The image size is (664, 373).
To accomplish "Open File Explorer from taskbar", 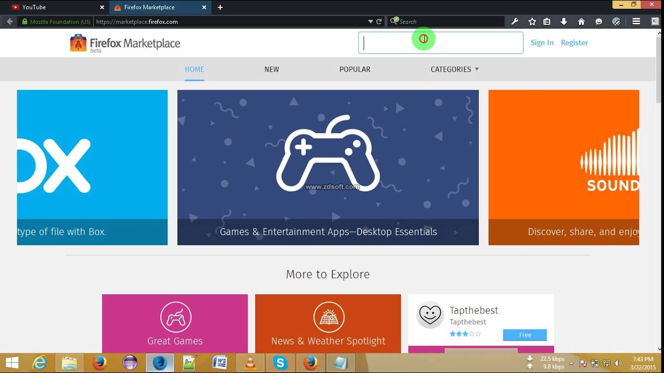I will coord(70,363).
